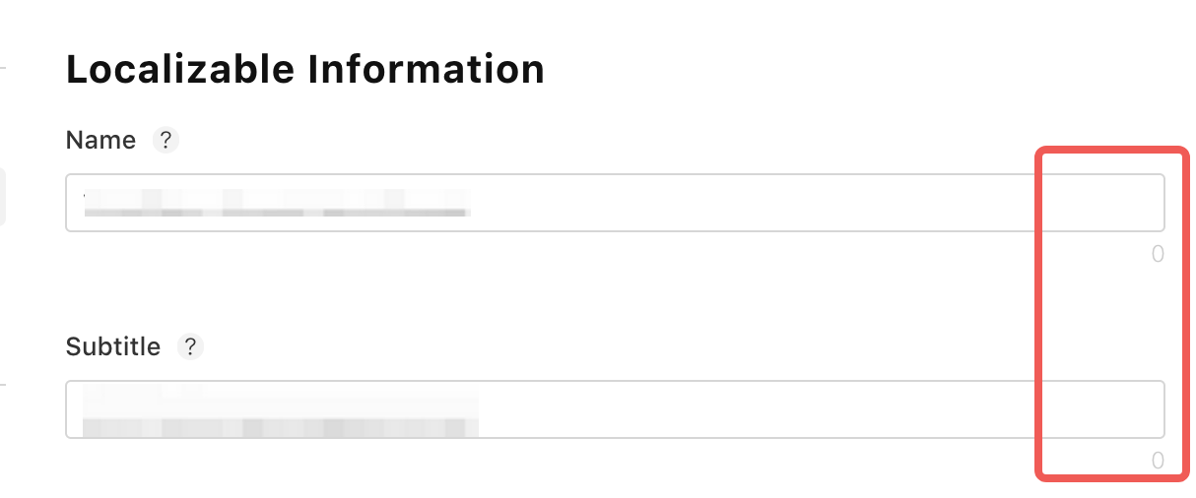Click the Subtitle character counter
The height and width of the screenshot is (498, 1196).
[1158, 461]
